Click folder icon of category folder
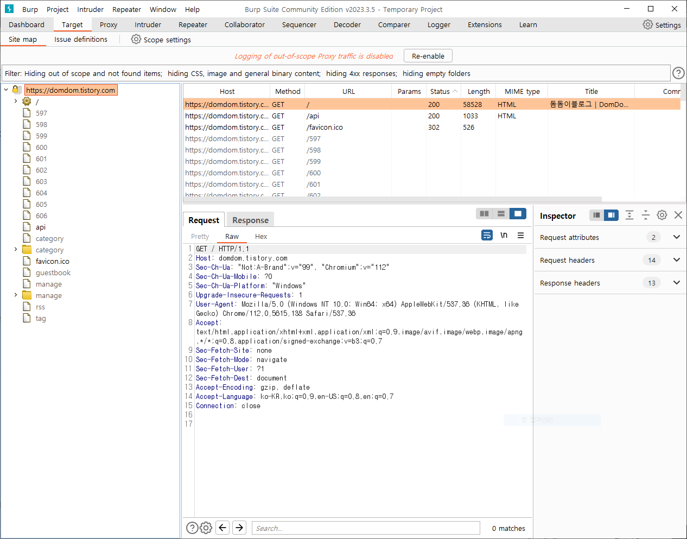Viewport: 687px width, 539px height. (x=27, y=250)
